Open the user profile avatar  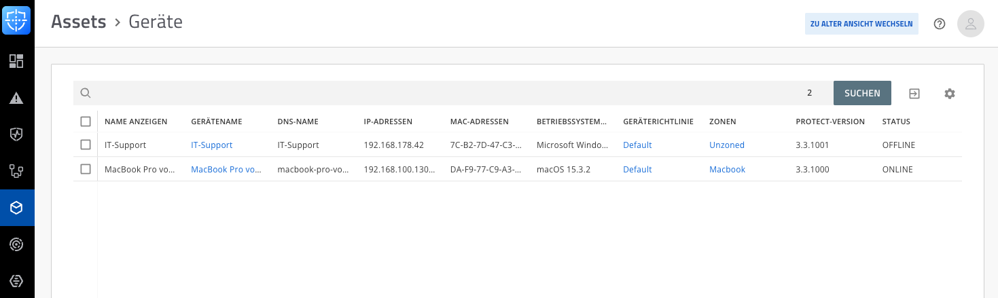[971, 24]
